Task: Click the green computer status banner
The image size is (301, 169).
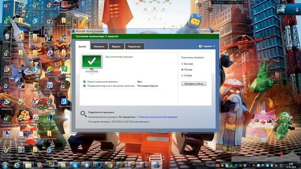Action: [x=145, y=36]
